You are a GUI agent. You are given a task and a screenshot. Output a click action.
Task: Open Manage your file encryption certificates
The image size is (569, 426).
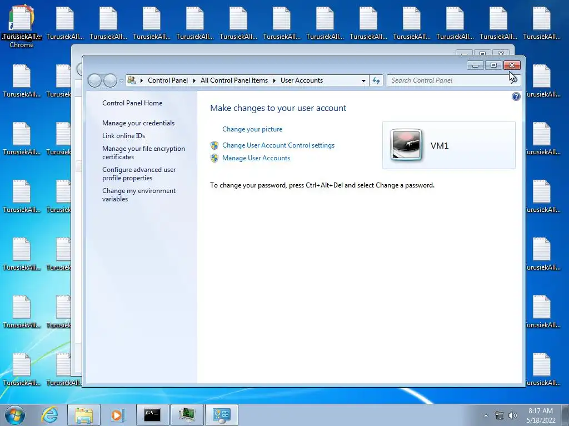coord(143,153)
